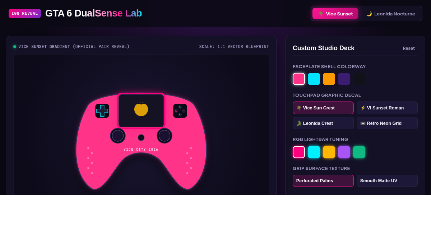Select the magenta RGB lightbar color
Image resolution: width=431 pixels, height=226 pixels.
tap(299, 152)
